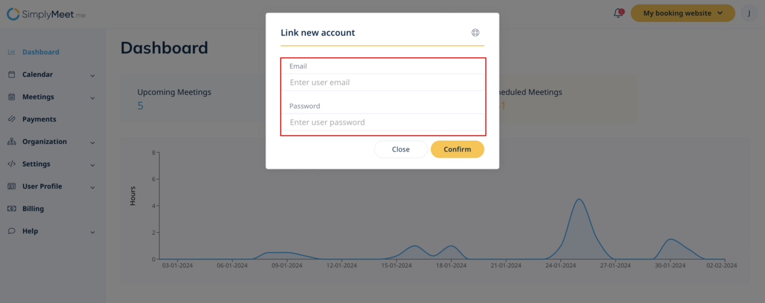Click the help lifebuoy icon in dialog
The image size is (765, 303).
tap(475, 32)
